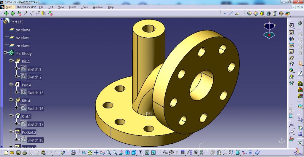This screenshot has width=304, height=157.
Task: Open the Design Table icon
Action: click(183, 153)
